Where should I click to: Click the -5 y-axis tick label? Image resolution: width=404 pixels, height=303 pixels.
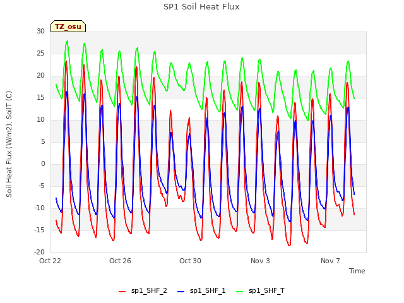coord(42,186)
